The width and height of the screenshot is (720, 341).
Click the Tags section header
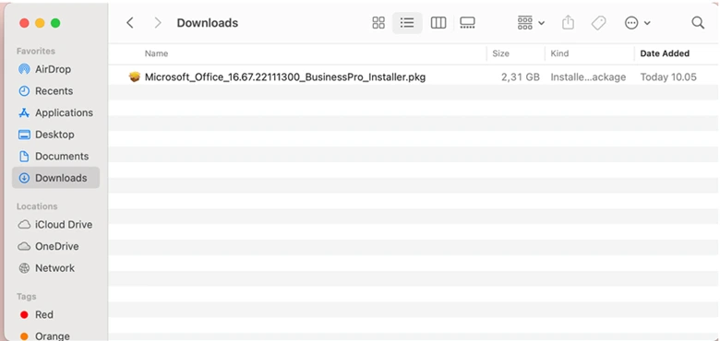coord(26,297)
